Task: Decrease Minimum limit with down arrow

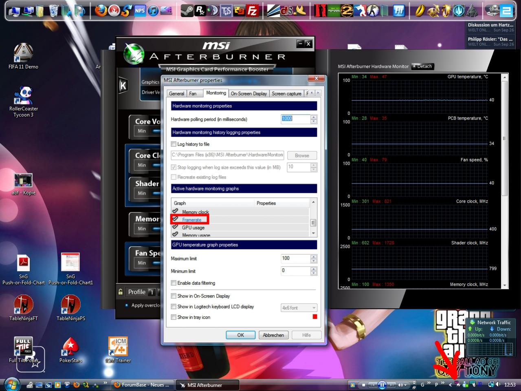Action: pos(313,273)
